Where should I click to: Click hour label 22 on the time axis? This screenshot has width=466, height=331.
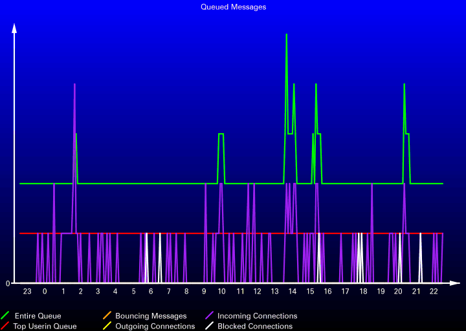pos(434,292)
